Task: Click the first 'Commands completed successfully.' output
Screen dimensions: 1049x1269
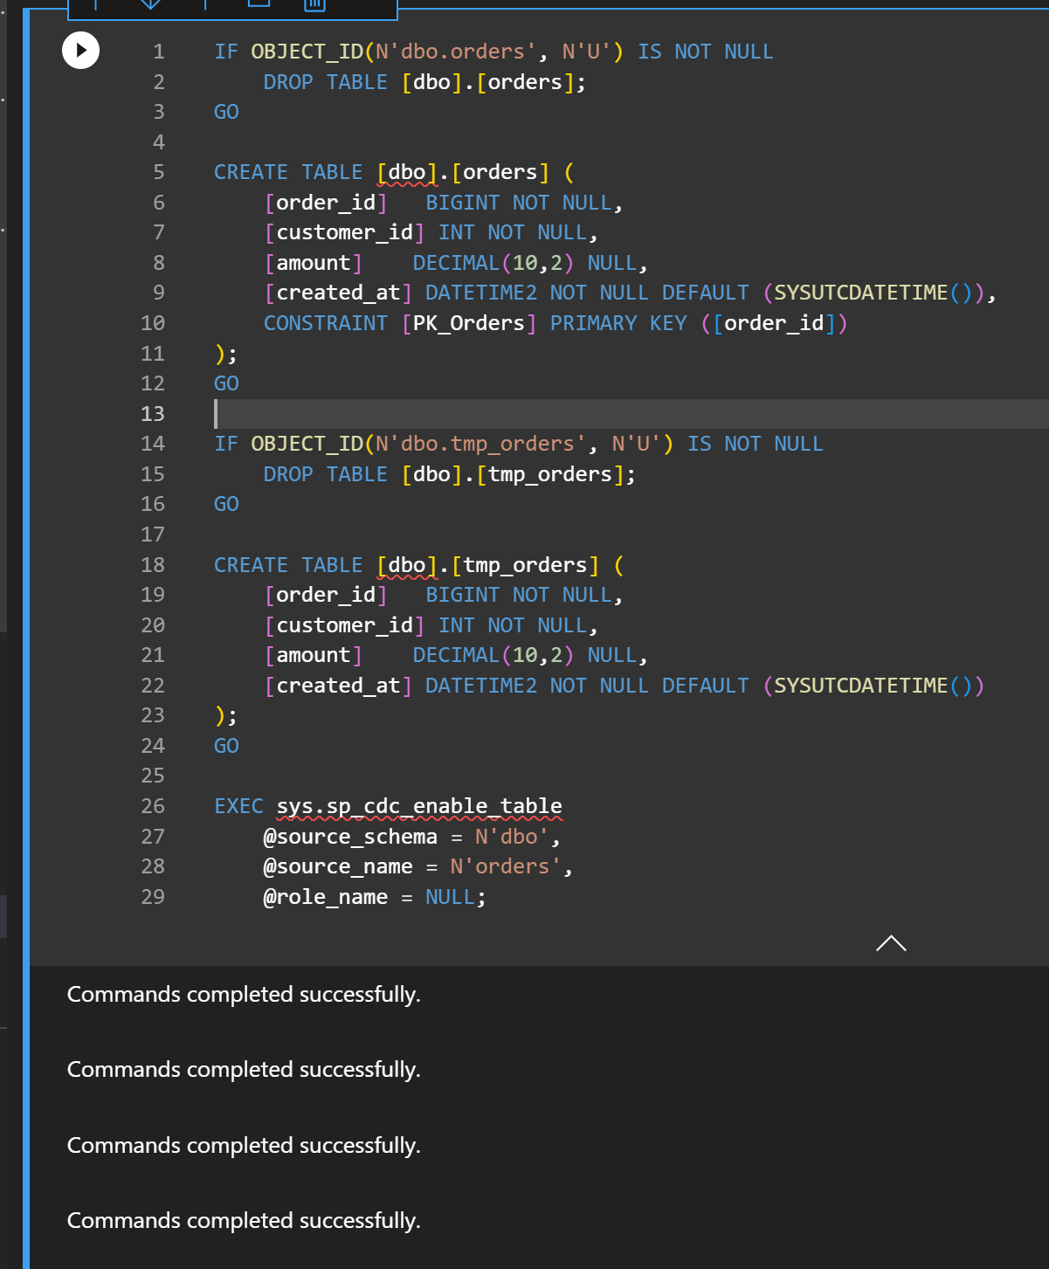Action: [244, 995]
